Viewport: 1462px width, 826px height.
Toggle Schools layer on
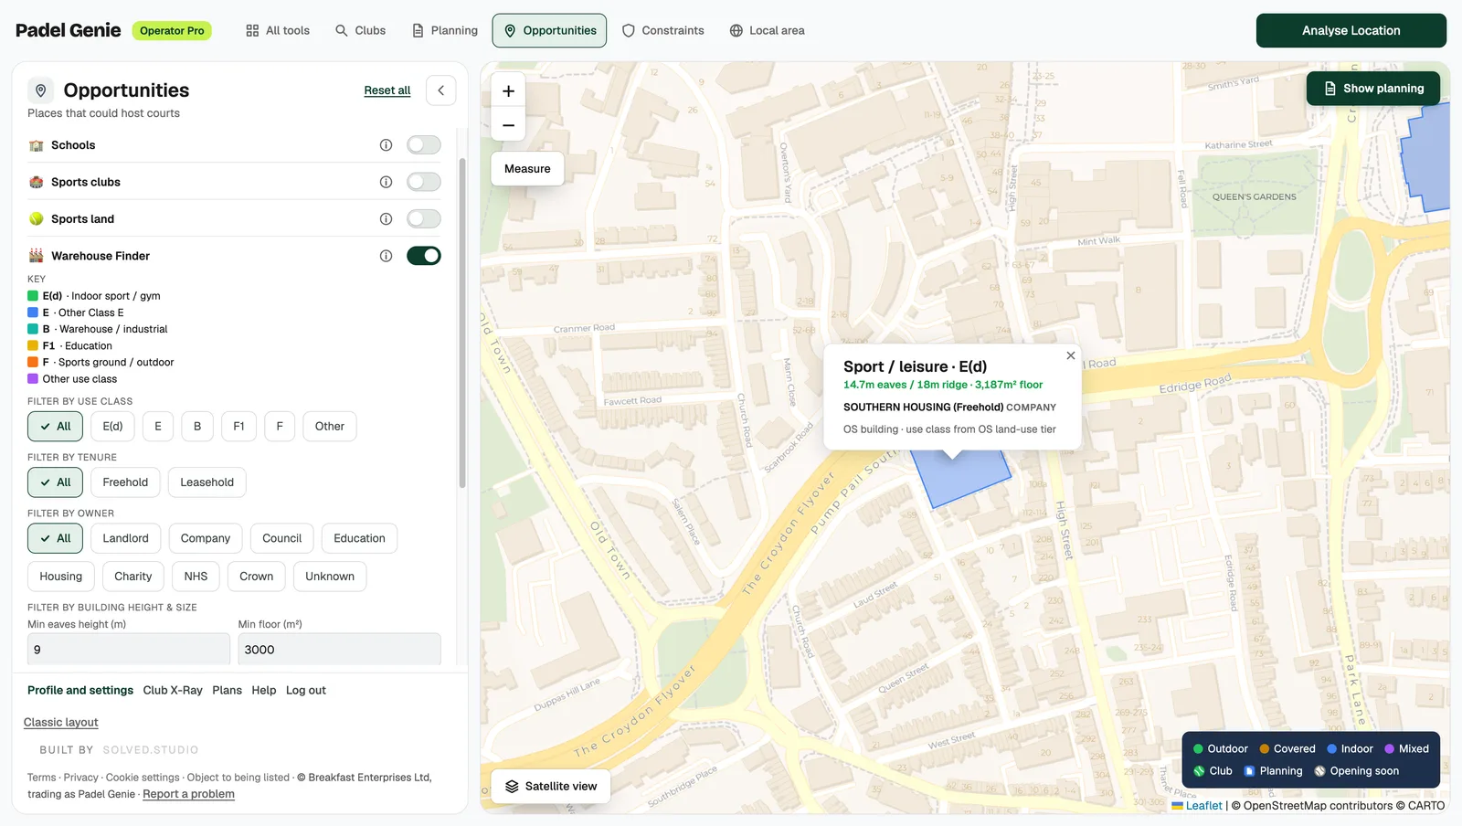coord(424,145)
